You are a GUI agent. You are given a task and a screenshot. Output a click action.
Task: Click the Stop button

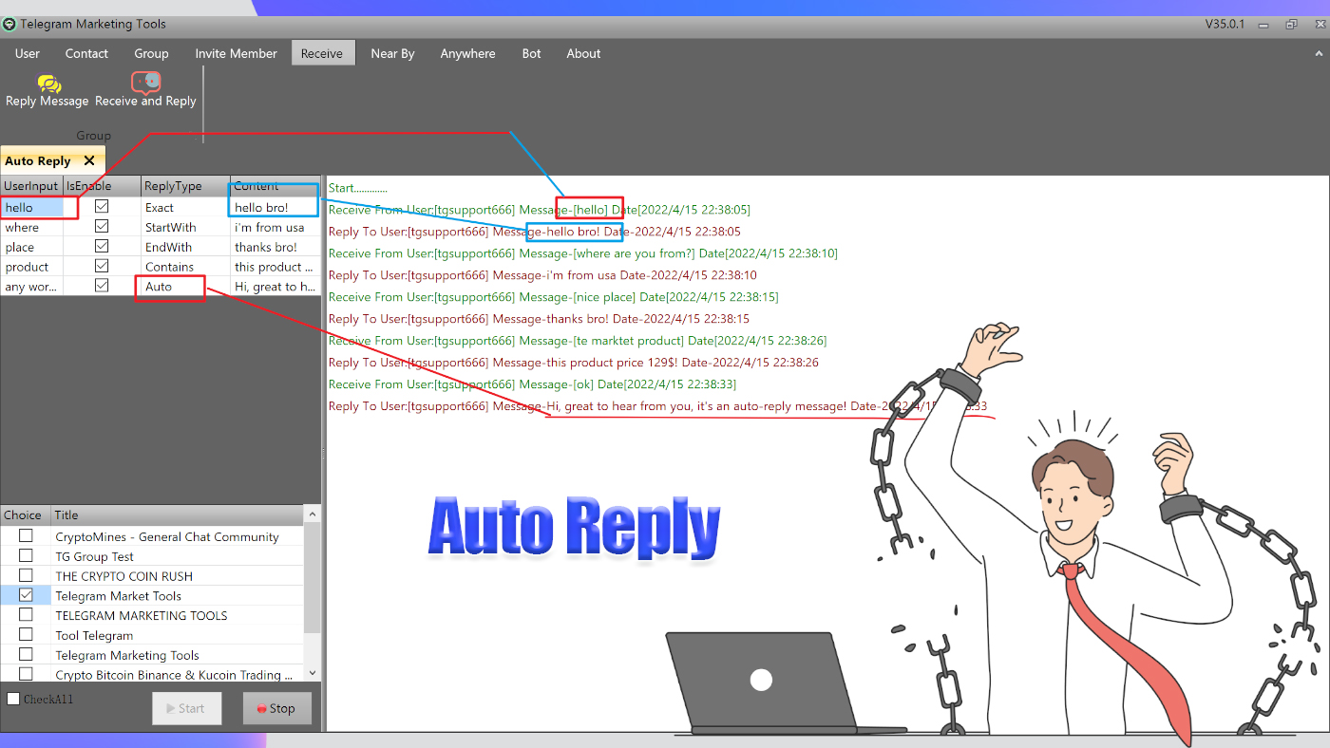click(276, 708)
